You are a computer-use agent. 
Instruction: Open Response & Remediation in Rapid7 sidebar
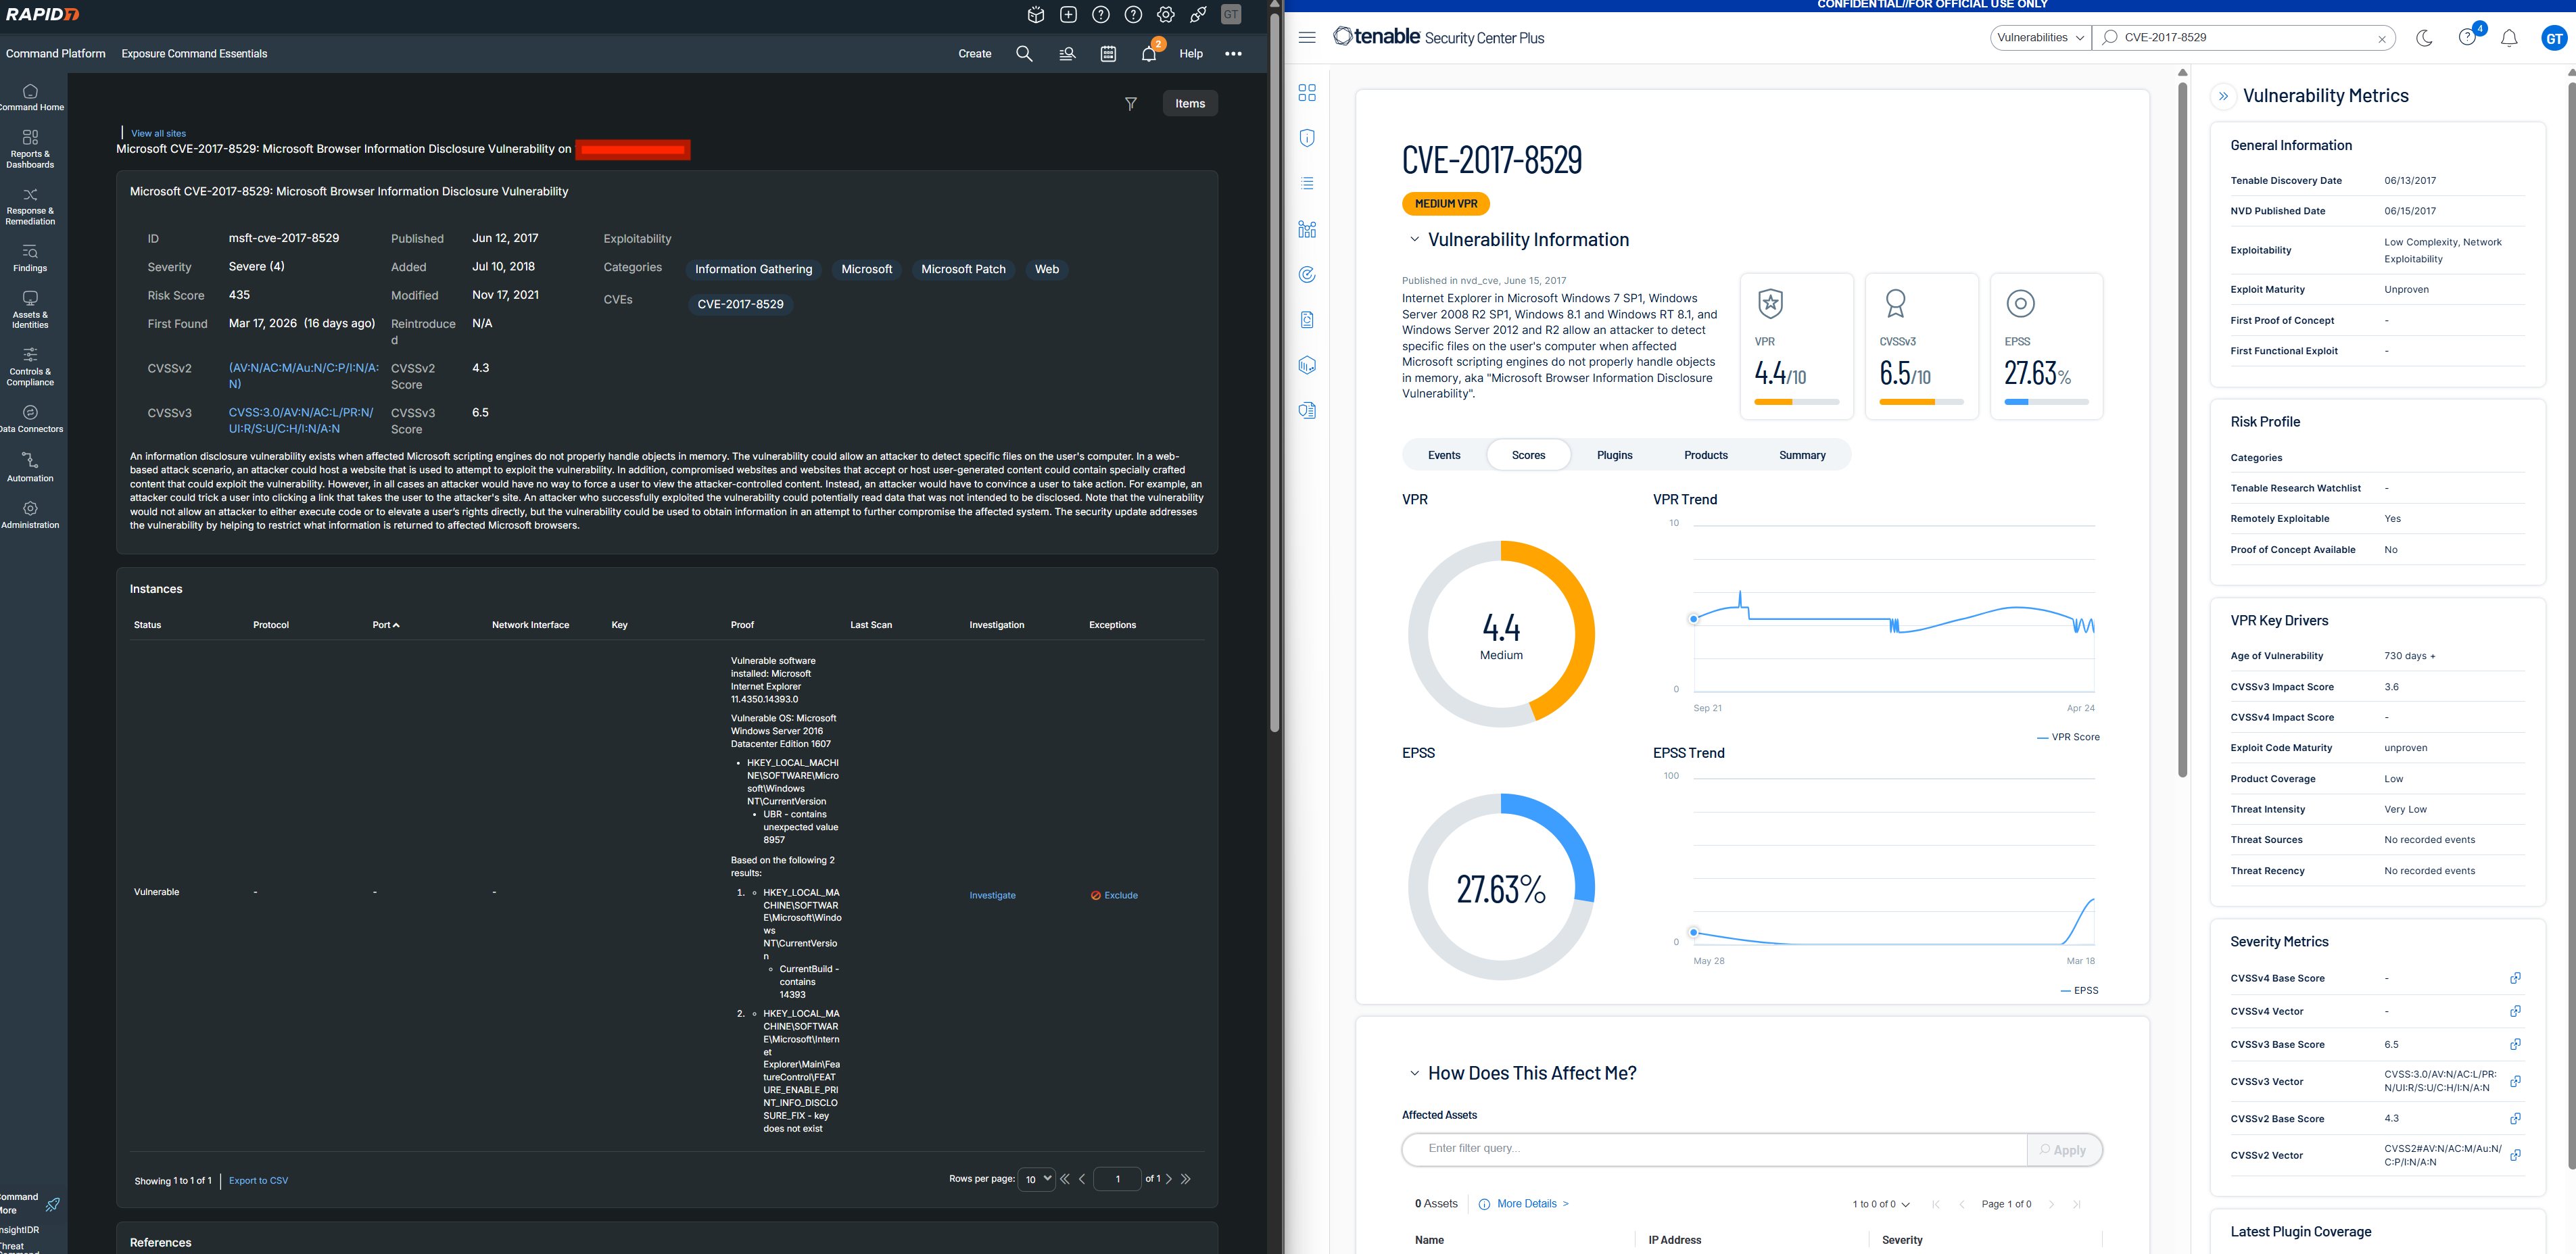[x=30, y=206]
